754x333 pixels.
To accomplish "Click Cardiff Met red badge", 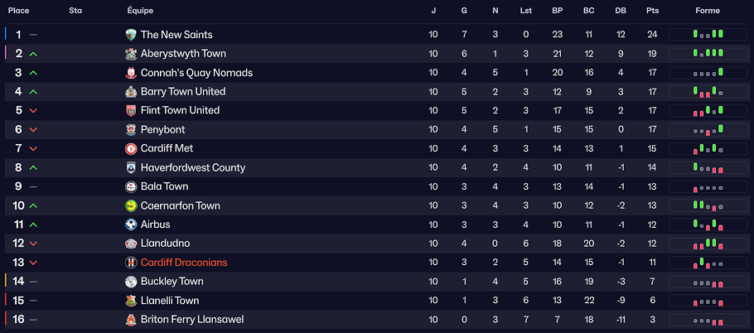I will point(131,149).
